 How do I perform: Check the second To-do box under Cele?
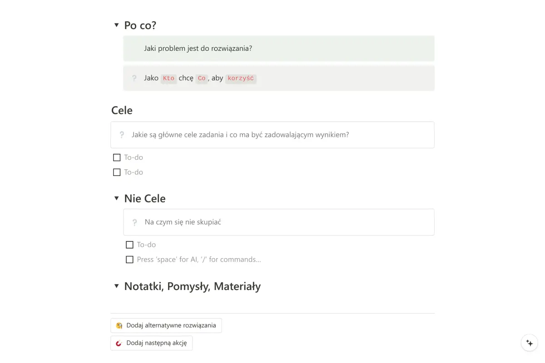pos(116,172)
